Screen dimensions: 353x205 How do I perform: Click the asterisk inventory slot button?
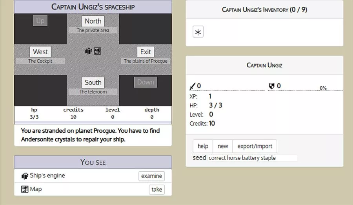198,32
